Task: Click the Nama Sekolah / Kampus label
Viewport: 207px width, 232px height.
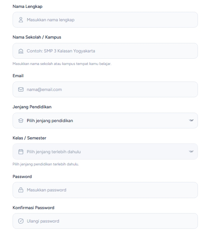Action: pyautogui.click(x=37, y=37)
